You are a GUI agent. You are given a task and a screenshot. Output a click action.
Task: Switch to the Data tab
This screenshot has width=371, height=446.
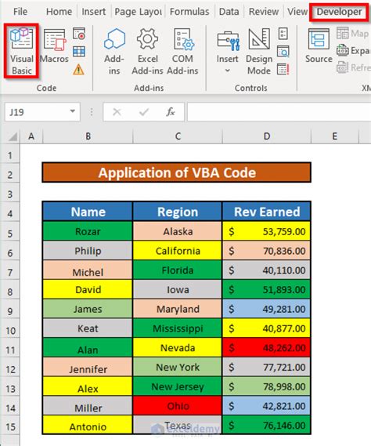click(229, 12)
